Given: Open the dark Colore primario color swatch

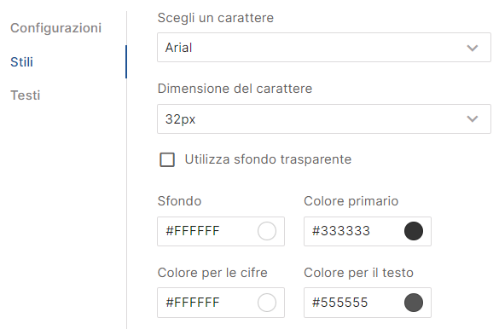Looking at the screenshot, I should 414,231.
